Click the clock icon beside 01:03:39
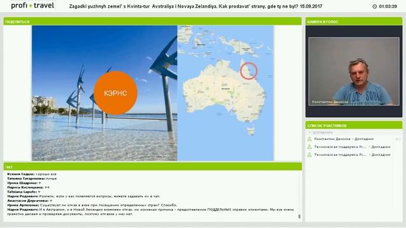 coord(374,6)
